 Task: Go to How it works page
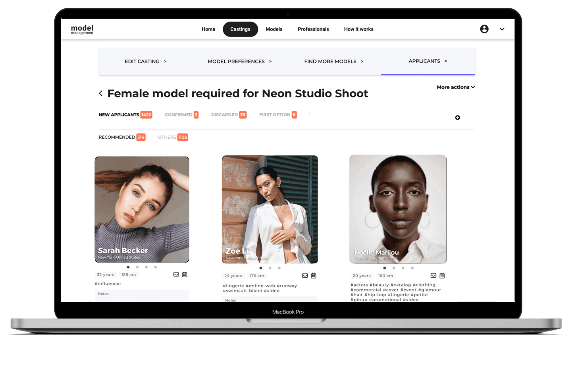pos(358,29)
